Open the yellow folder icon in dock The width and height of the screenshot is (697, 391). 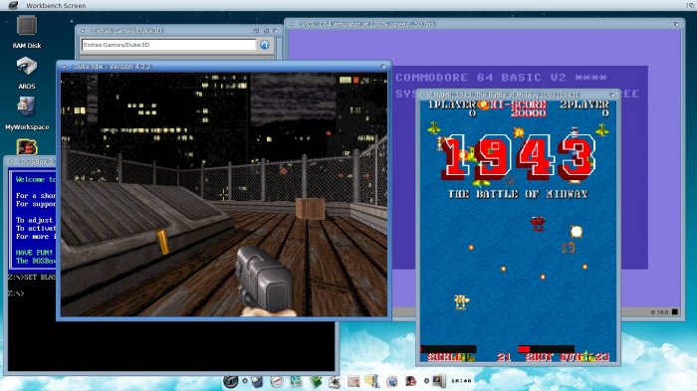pyautogui.click(x=371, y=381)
